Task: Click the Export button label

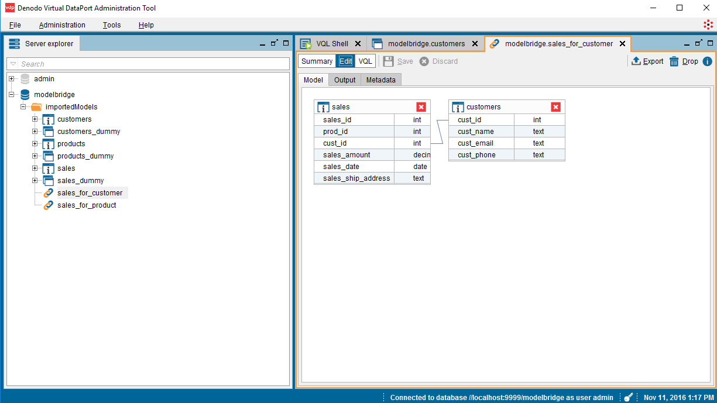Action: [x=653, y=61]
